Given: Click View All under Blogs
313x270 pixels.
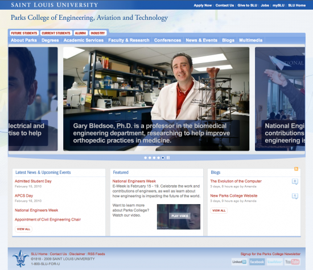Looking at the screenshot, I should (x=219, y=210).
